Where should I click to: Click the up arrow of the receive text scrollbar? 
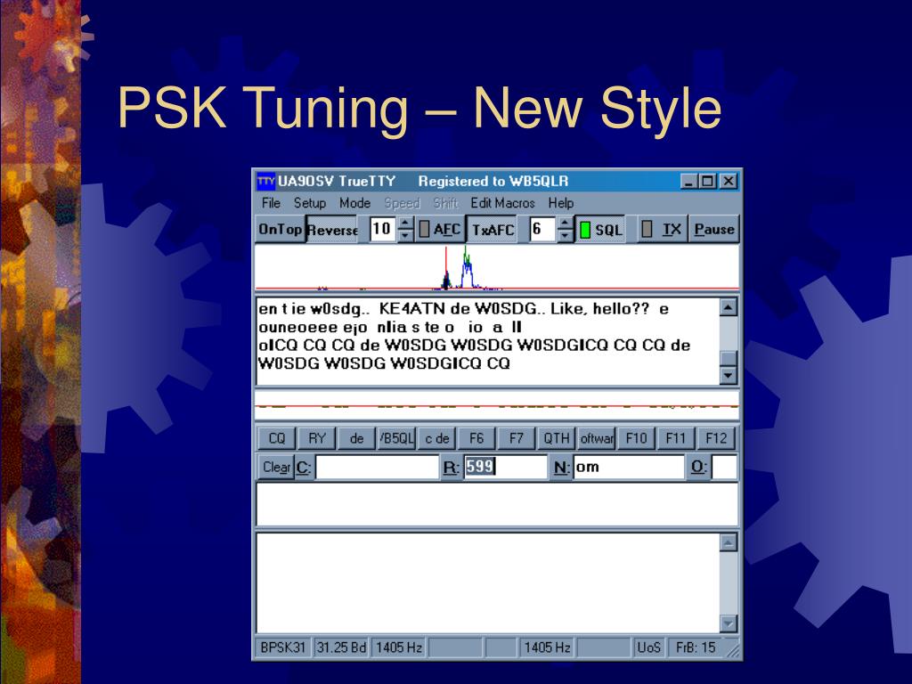coord(729,307)
